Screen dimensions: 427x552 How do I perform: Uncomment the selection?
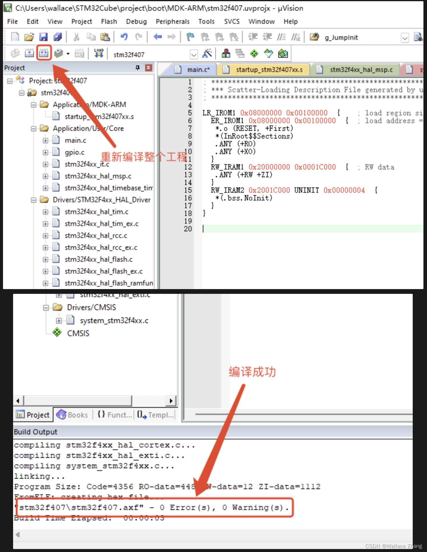296,37
